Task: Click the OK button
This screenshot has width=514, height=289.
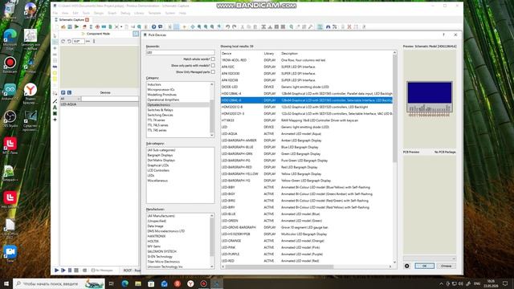Action: (424, 266)
